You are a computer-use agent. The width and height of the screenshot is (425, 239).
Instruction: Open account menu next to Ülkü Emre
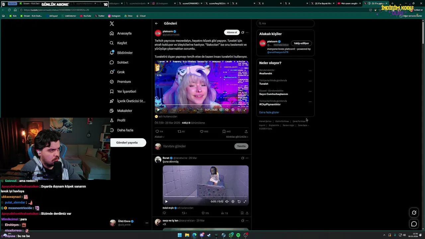147,223
